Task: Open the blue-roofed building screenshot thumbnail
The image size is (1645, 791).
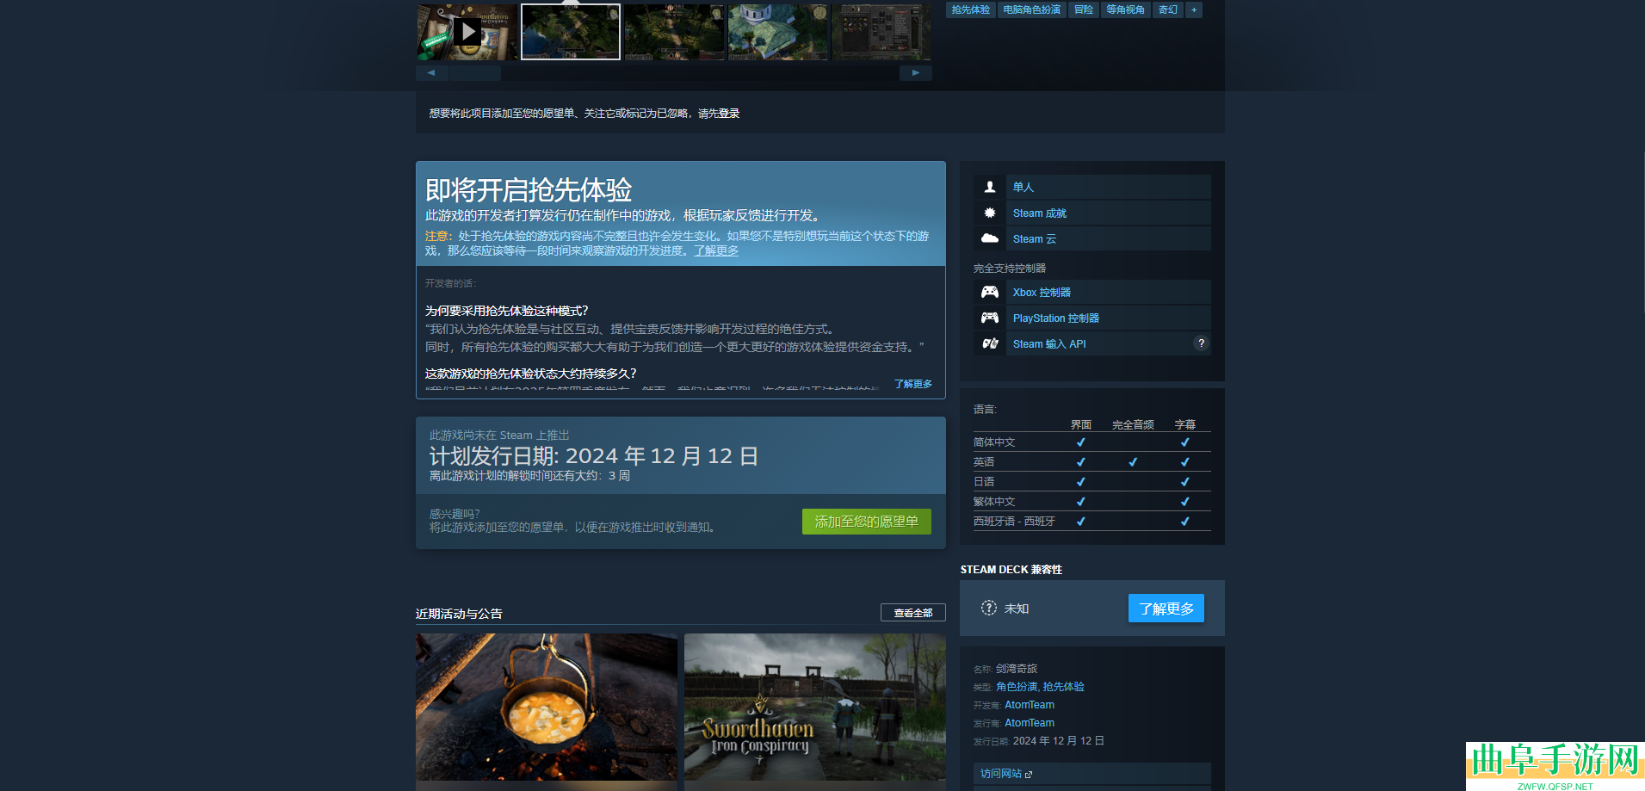Action: click(x=778, y=32)
